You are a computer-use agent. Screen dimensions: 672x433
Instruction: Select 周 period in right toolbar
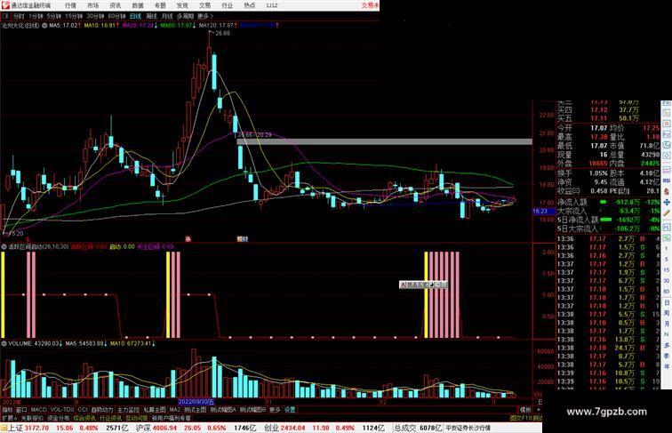667,313
